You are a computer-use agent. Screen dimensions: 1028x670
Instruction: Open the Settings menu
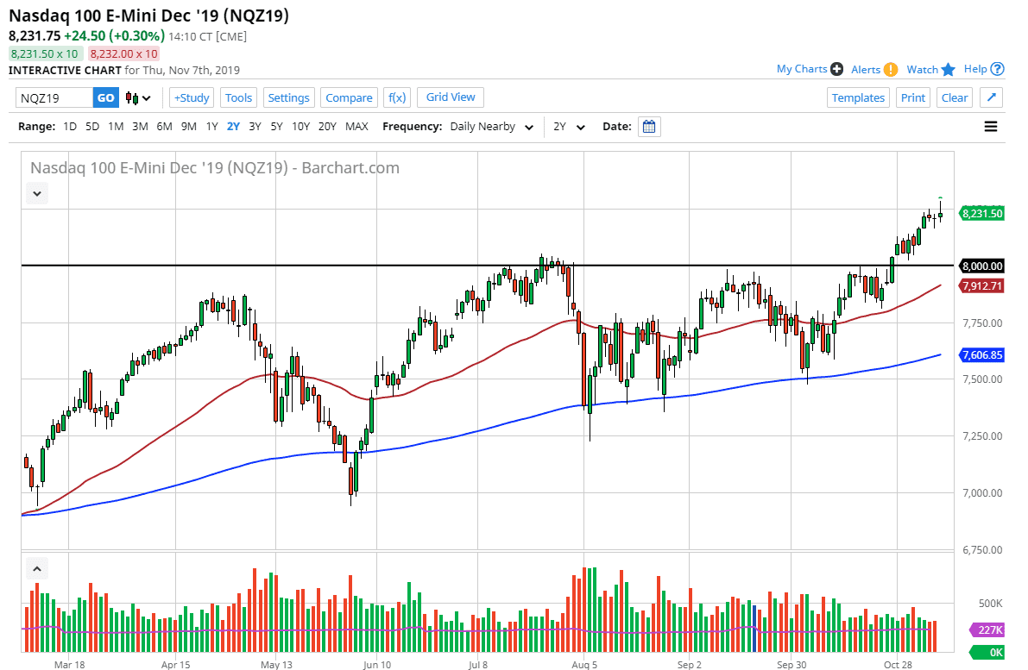288,97
